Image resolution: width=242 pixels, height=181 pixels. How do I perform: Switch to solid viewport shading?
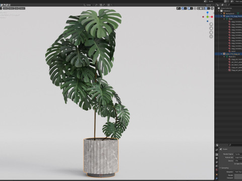click(x=201, y=9)
